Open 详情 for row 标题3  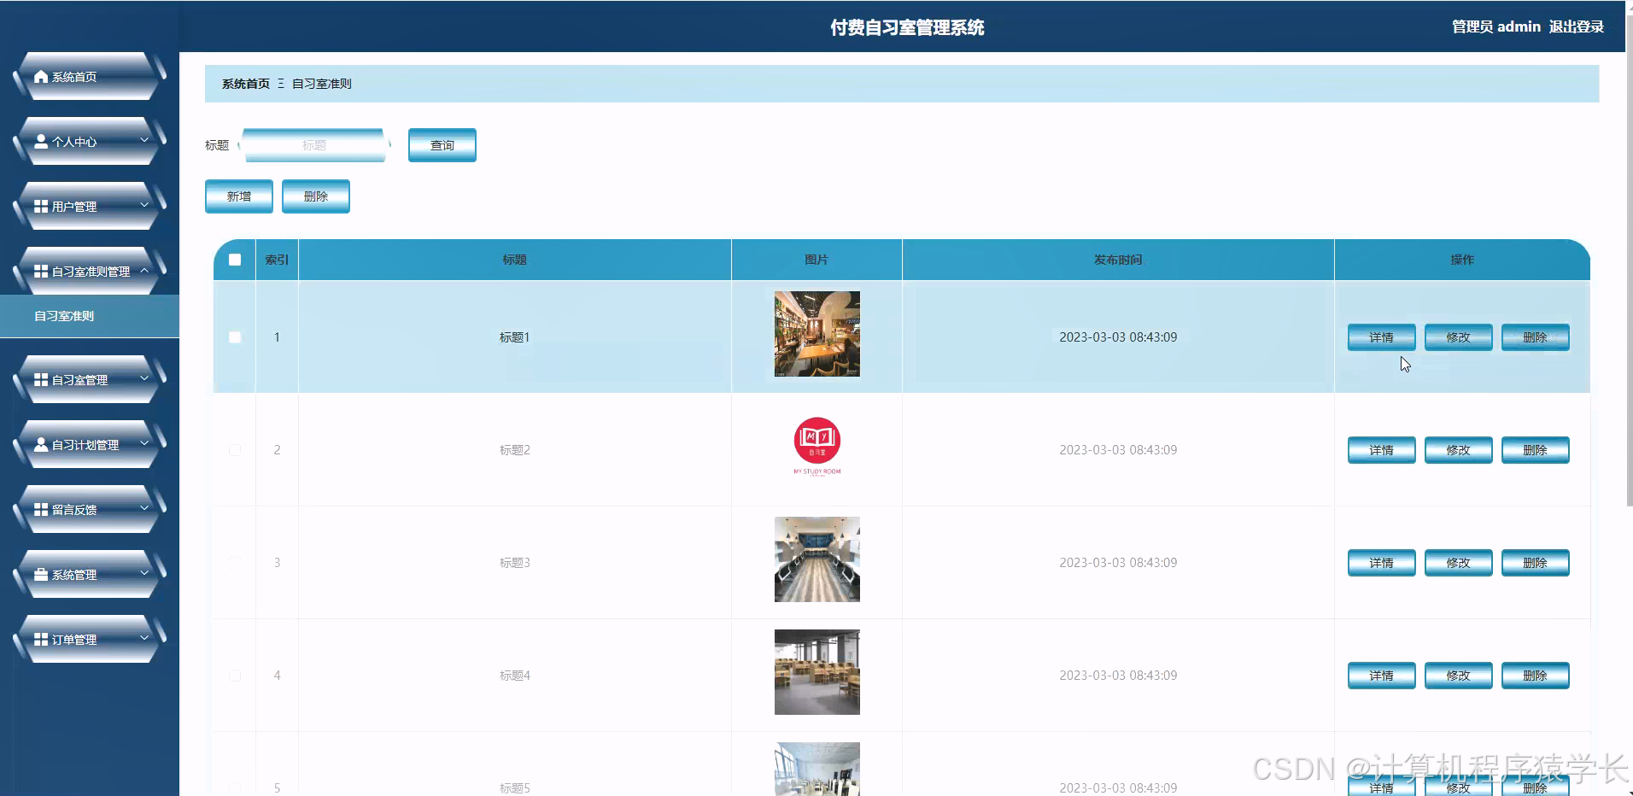(x=1382, y=563)
